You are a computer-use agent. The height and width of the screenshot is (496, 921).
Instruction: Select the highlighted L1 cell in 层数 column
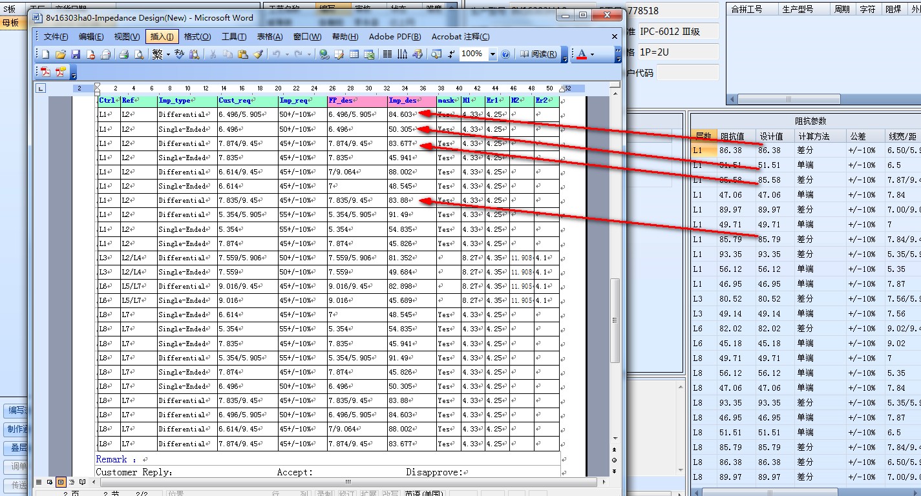click(x=703, y=150)
